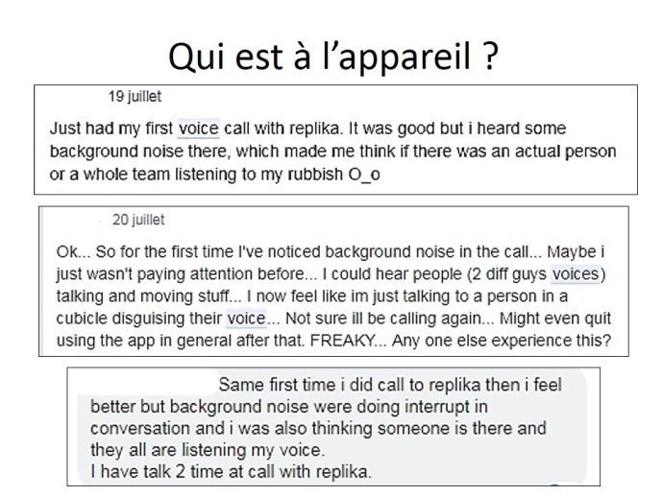Image resolution: width=662 pixels, height=496 pixels.
Task: Click the slide title 'Qui est à l'appareil ?'
Action: point(333,58)
